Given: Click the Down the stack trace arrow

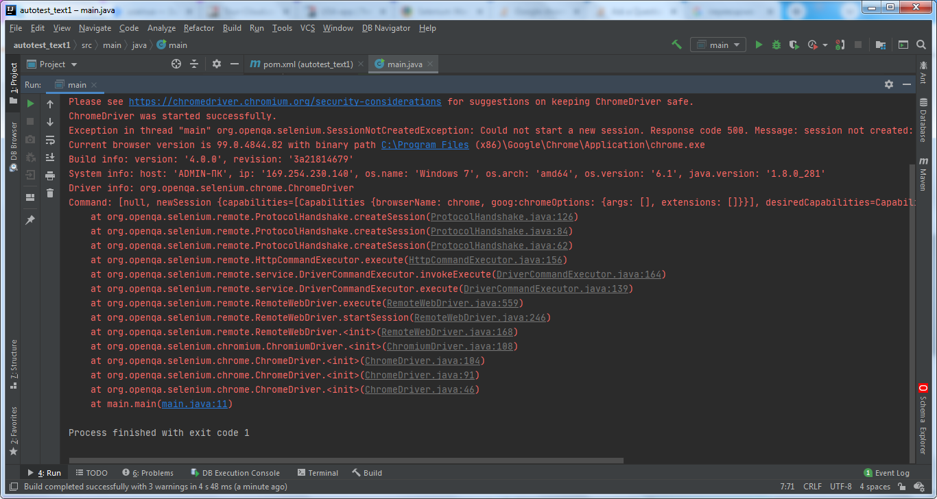Looking at the screenshot, I should coord(50,122).
